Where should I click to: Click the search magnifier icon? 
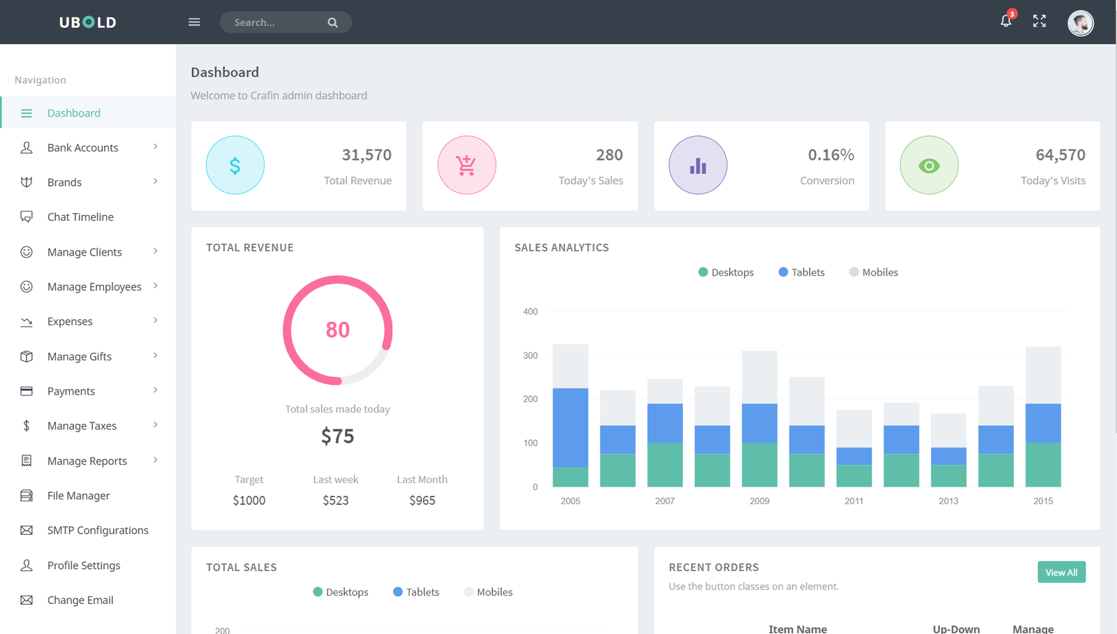333,22
